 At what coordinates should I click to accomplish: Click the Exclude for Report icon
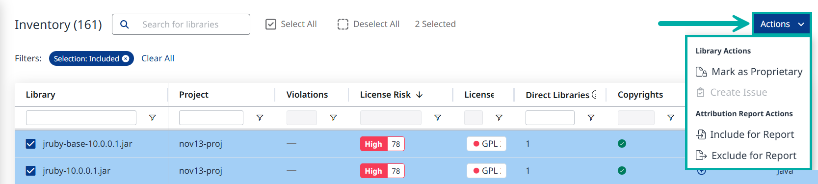[701, 156]
